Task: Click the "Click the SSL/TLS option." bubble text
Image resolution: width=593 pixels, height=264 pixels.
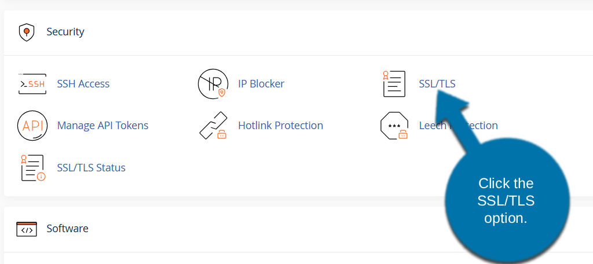Action: point(506,201)
